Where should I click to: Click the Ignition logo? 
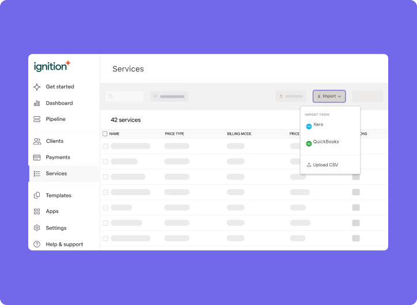point(51,66)
